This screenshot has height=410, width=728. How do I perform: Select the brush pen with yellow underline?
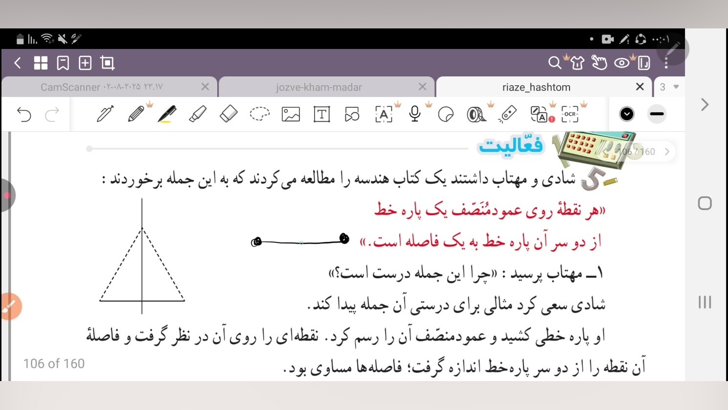pyautogui.click(x=167, y=114)
